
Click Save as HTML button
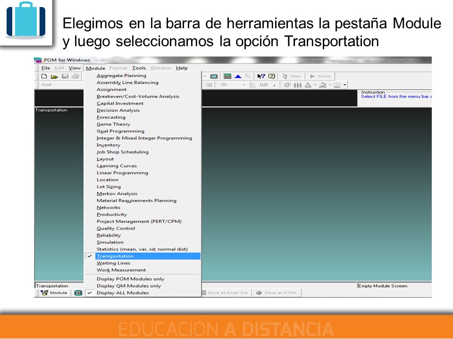coord(277,292)
